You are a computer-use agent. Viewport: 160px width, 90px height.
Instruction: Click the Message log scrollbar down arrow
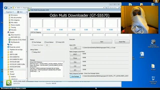click(64, 76)
